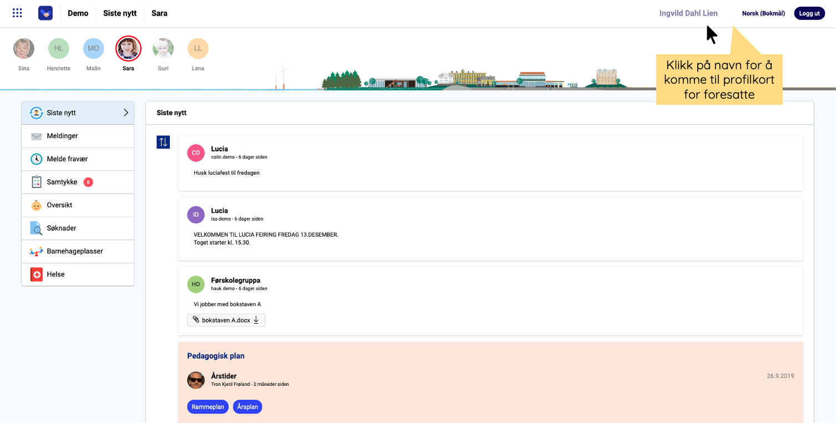
Task: Click the Melde fravær clock icon
Action: click(37, 159)
